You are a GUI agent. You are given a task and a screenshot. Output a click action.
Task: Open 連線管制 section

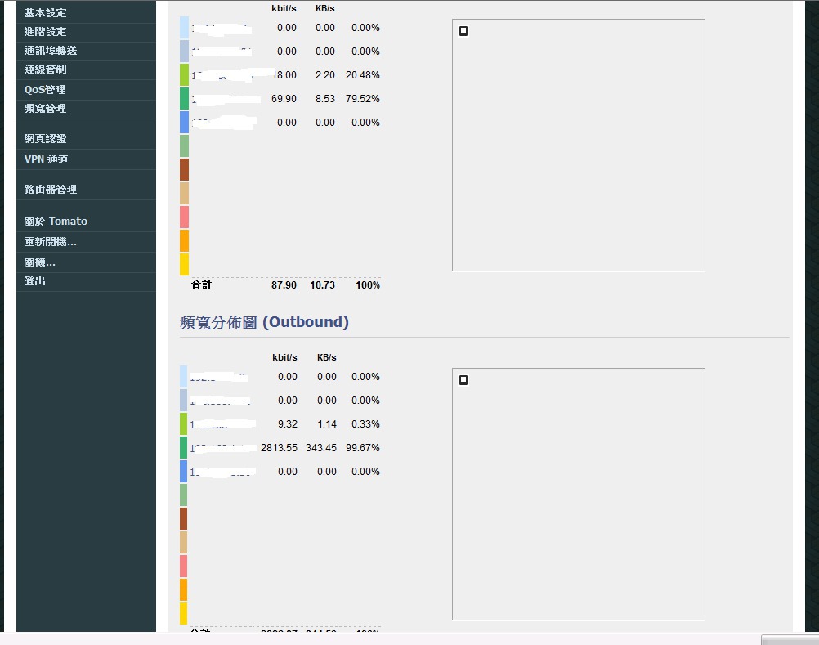45,69
